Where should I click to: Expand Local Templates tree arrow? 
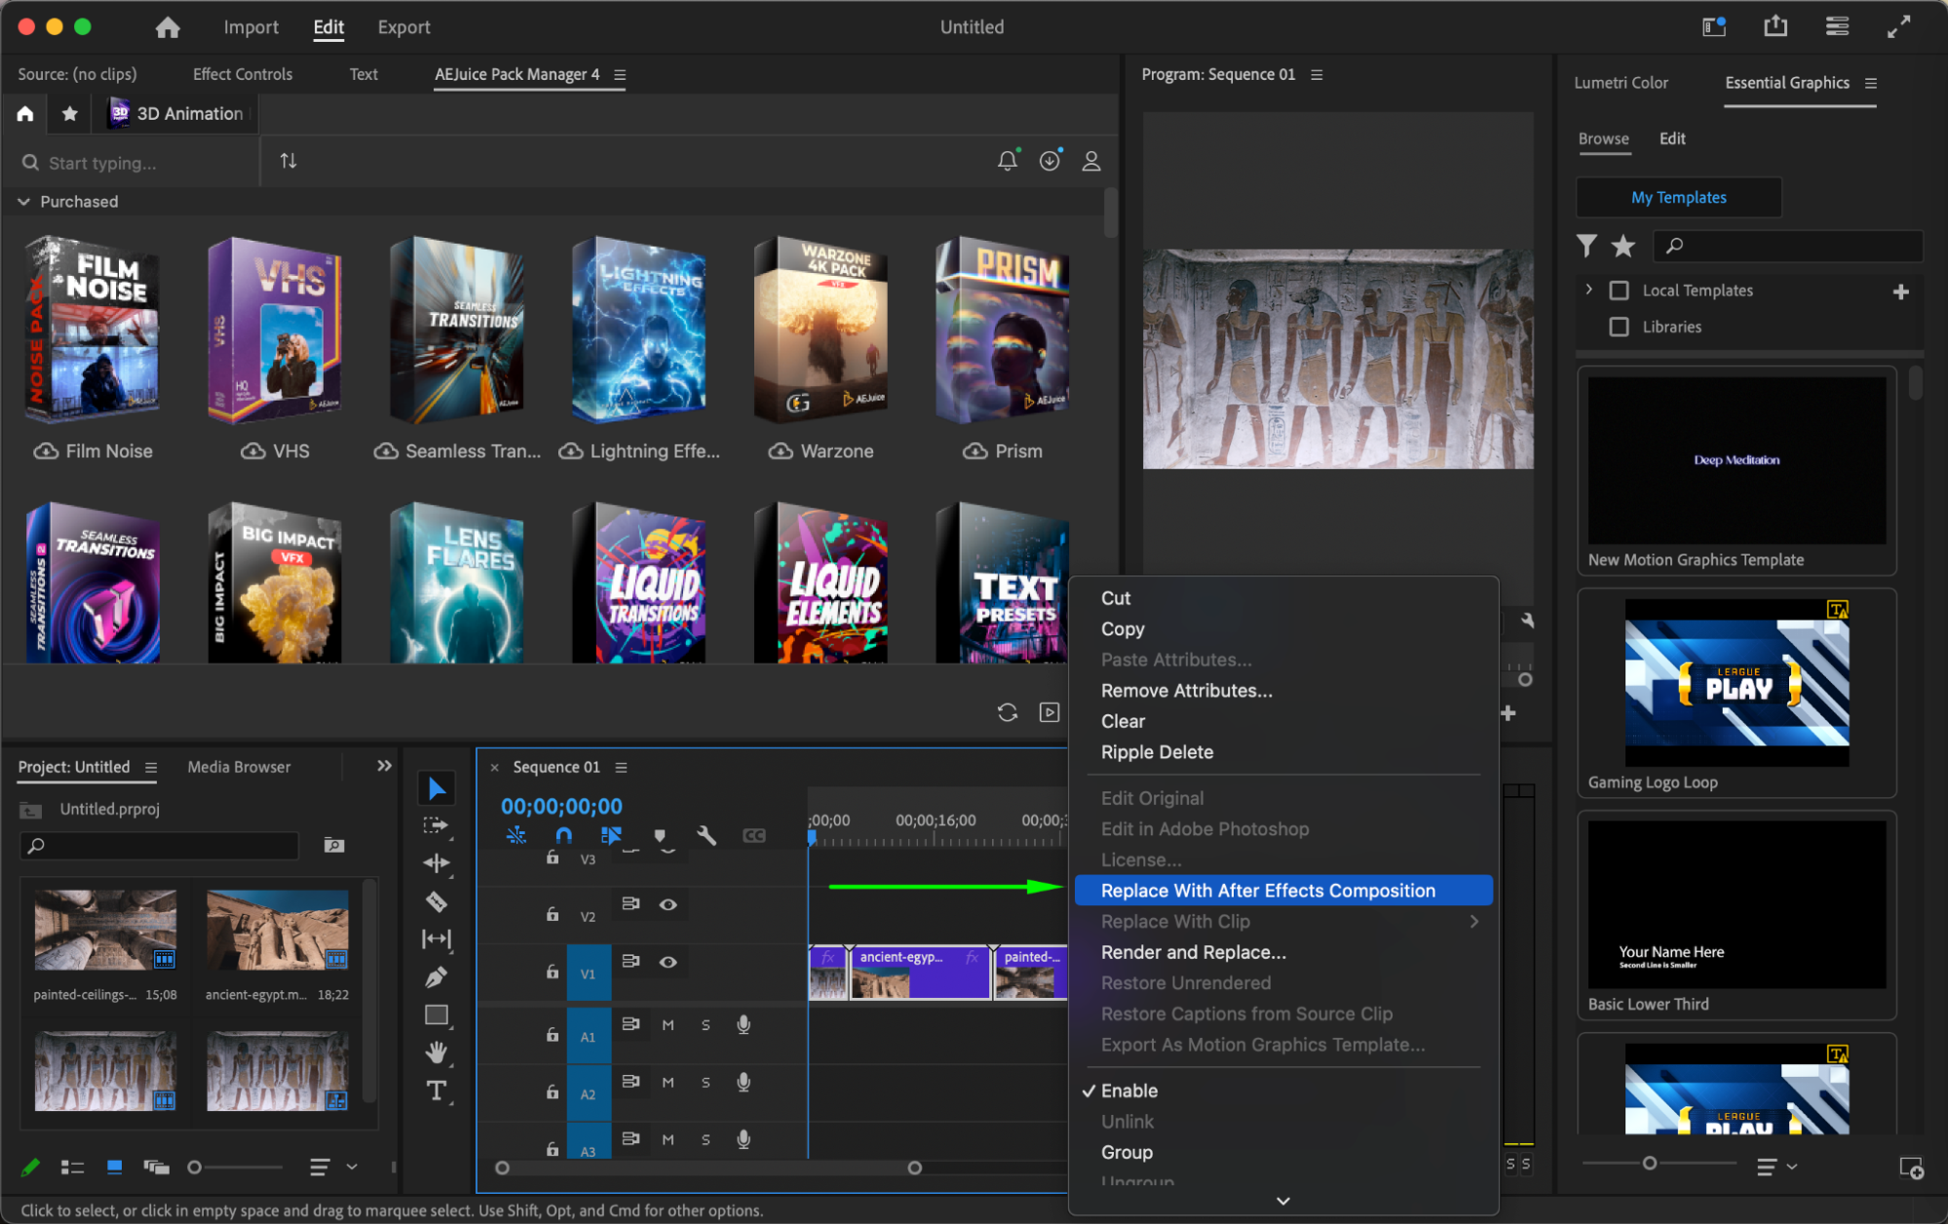pyautogui.click(x=1588, y=289)
